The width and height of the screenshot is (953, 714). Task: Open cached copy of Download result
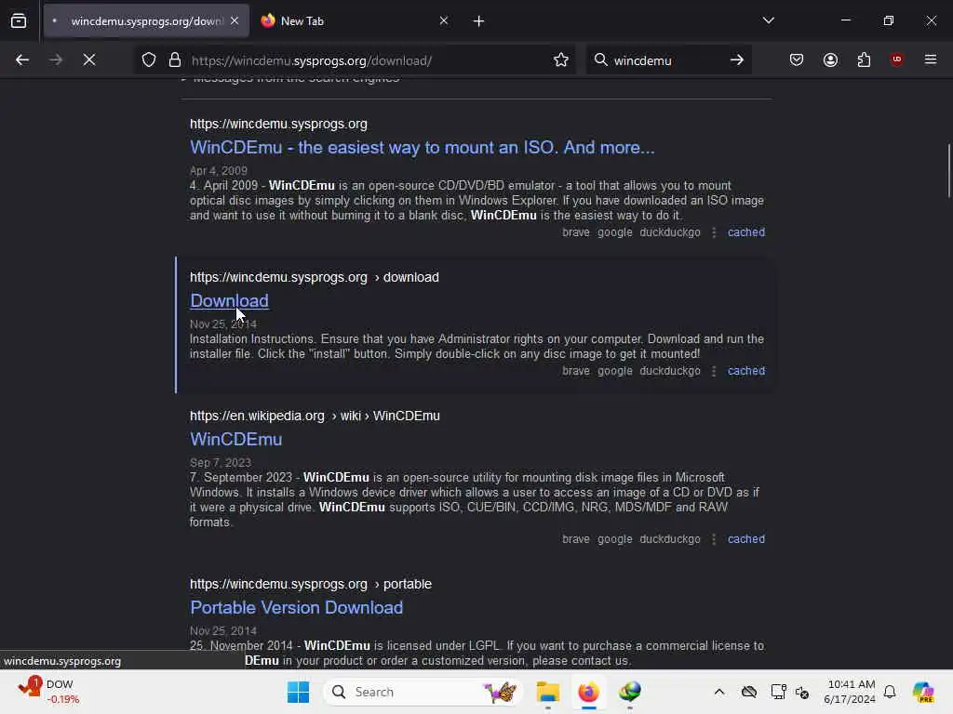[x=746, y=370]
